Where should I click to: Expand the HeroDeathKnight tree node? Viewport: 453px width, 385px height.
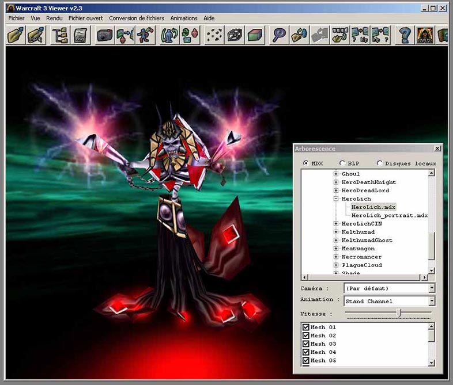[x=335, y=182]
